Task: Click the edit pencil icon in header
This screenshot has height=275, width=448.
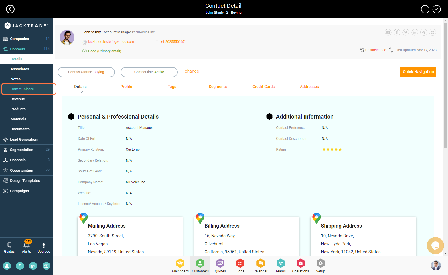Action: tap(437, 9)
